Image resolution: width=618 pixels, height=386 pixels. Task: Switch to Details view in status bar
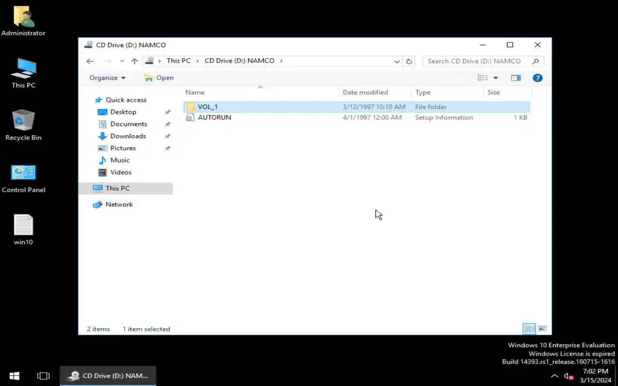530,329
